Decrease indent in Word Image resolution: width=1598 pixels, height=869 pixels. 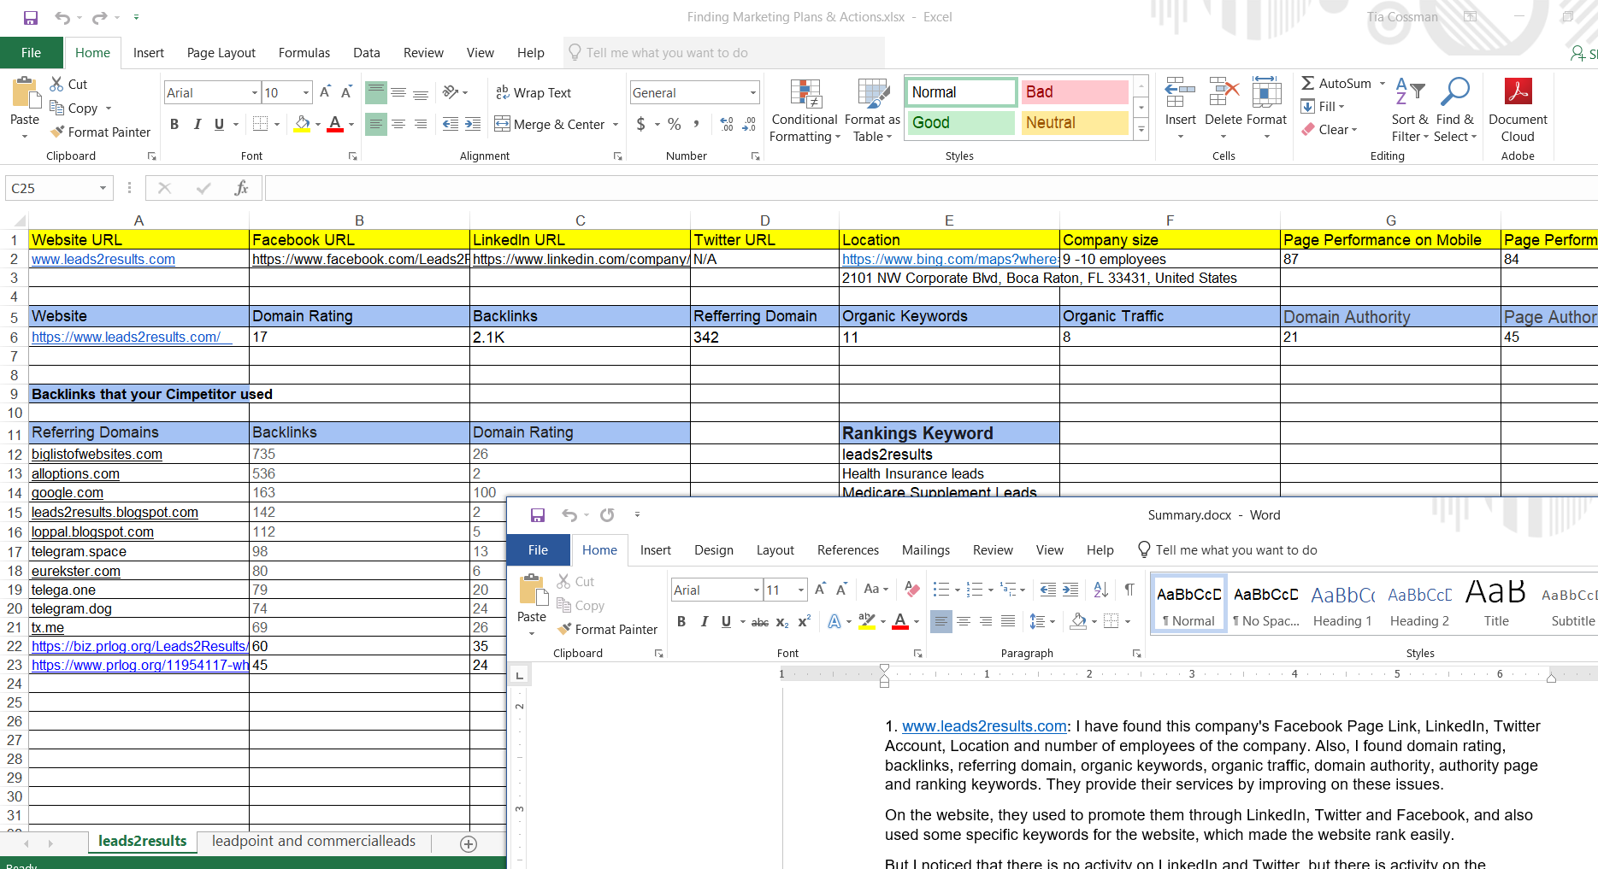[1048, 589]
